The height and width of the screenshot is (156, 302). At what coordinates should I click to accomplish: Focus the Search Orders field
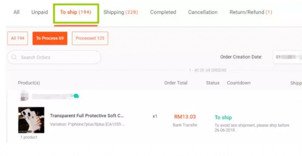54,57
